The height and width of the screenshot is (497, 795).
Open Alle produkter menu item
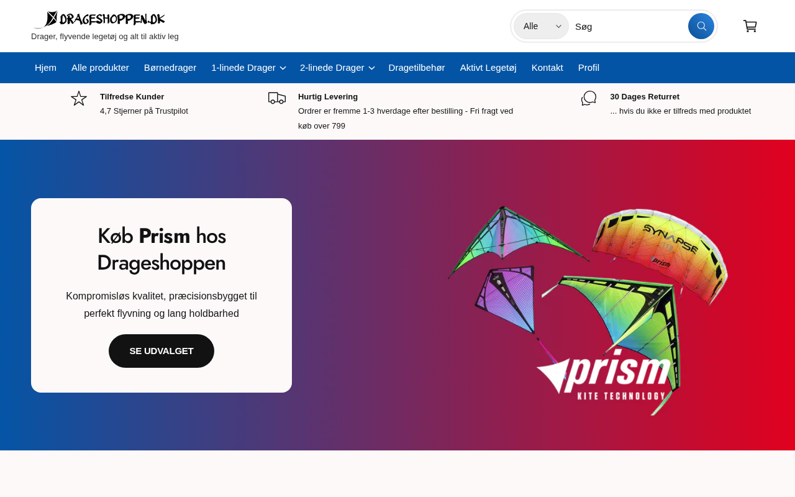100,68
